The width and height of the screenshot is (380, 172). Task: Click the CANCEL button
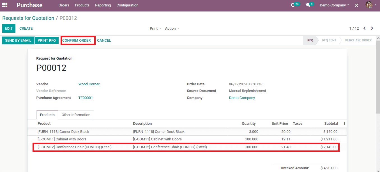pos(104,41)
